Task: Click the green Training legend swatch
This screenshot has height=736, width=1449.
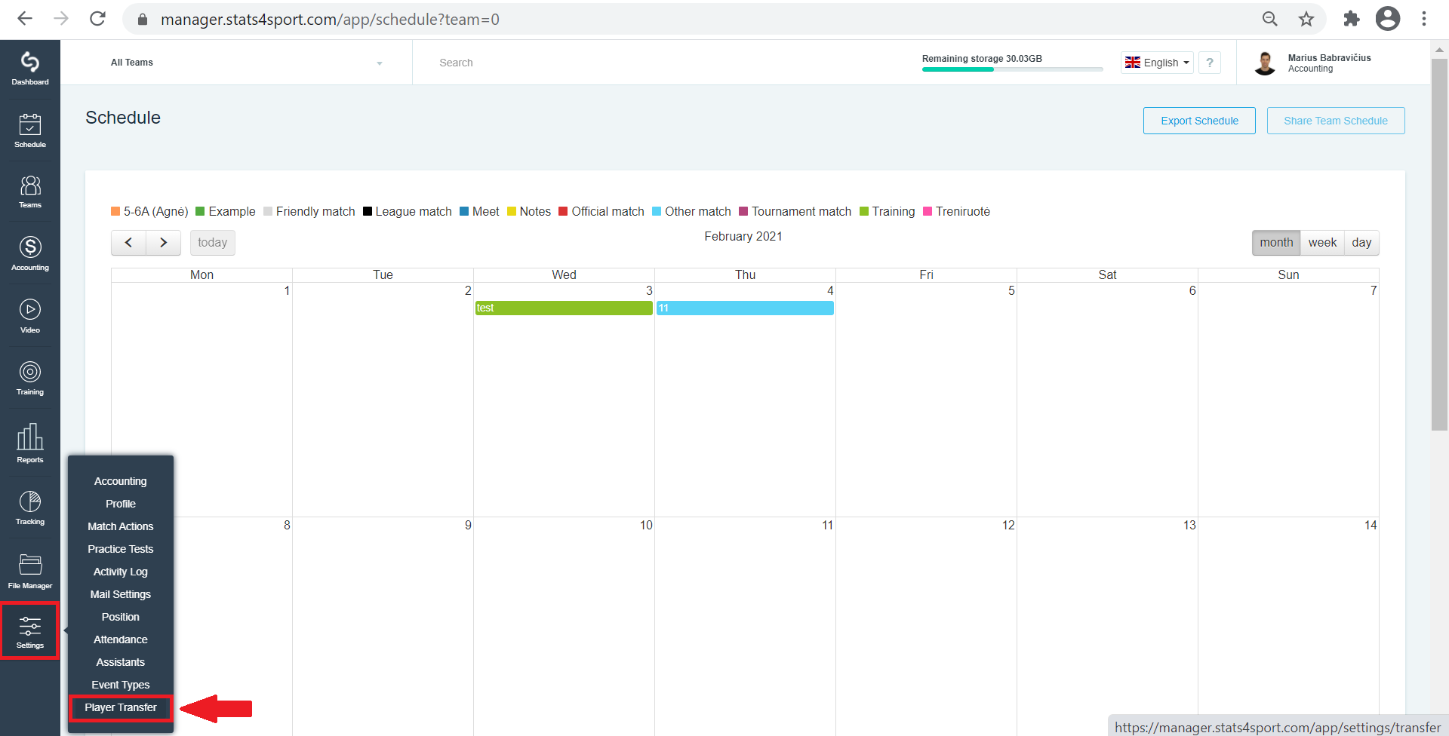Action: click(x=864, y=212)
